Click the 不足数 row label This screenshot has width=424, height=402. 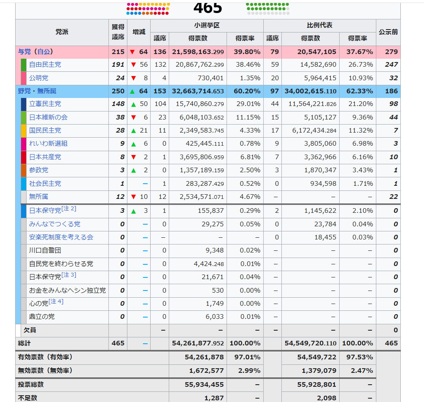point(27,398)
